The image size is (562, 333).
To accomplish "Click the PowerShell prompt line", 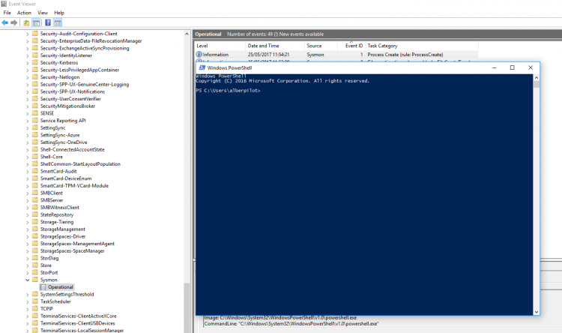I will pyautogui.click(x=228, y=91).
